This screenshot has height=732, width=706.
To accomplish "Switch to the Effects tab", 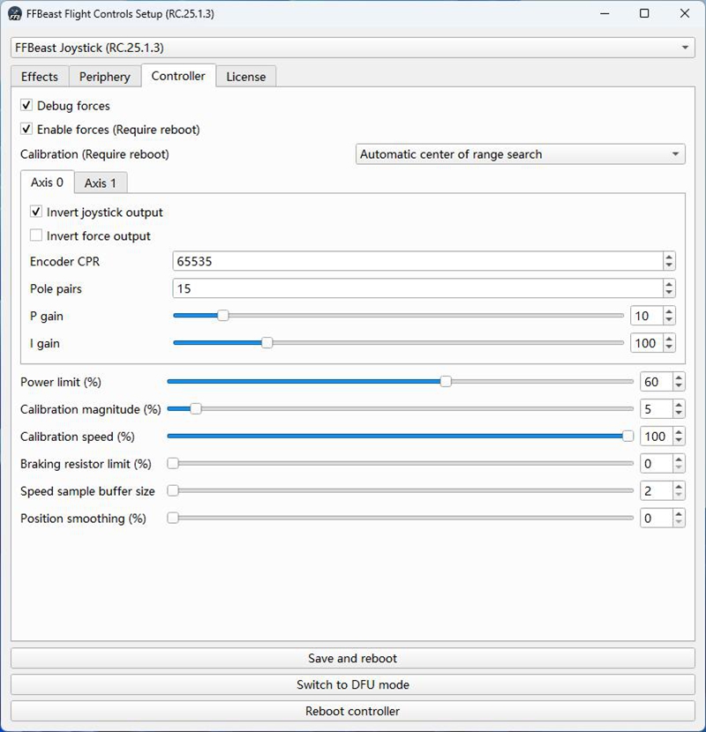I will tap(40, 77).
